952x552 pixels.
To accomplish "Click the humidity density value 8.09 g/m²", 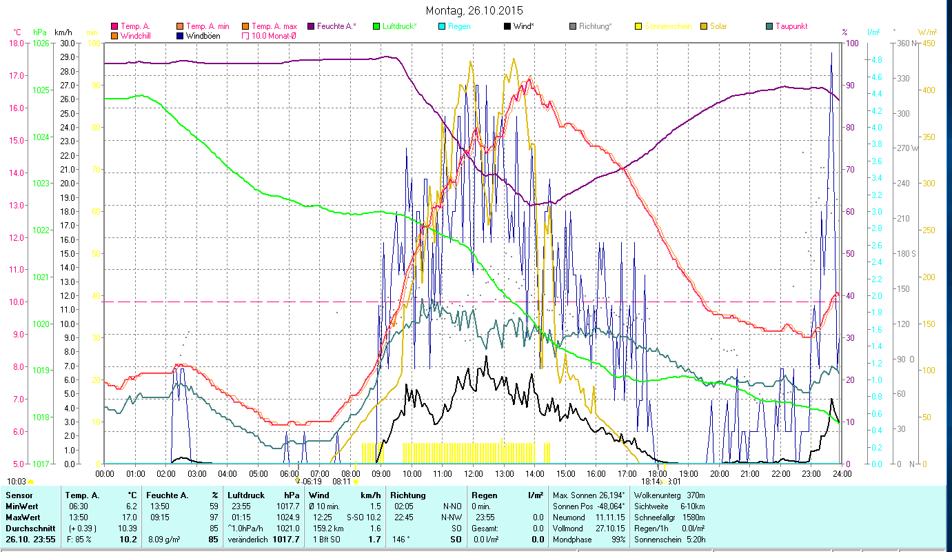I will coord(163,539).
